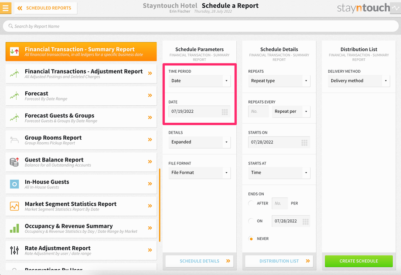Image resolution: width=401 pixels, height=275 pixels.
Task: Click the In-House Guests blue icon
Action: pos(14,184)
